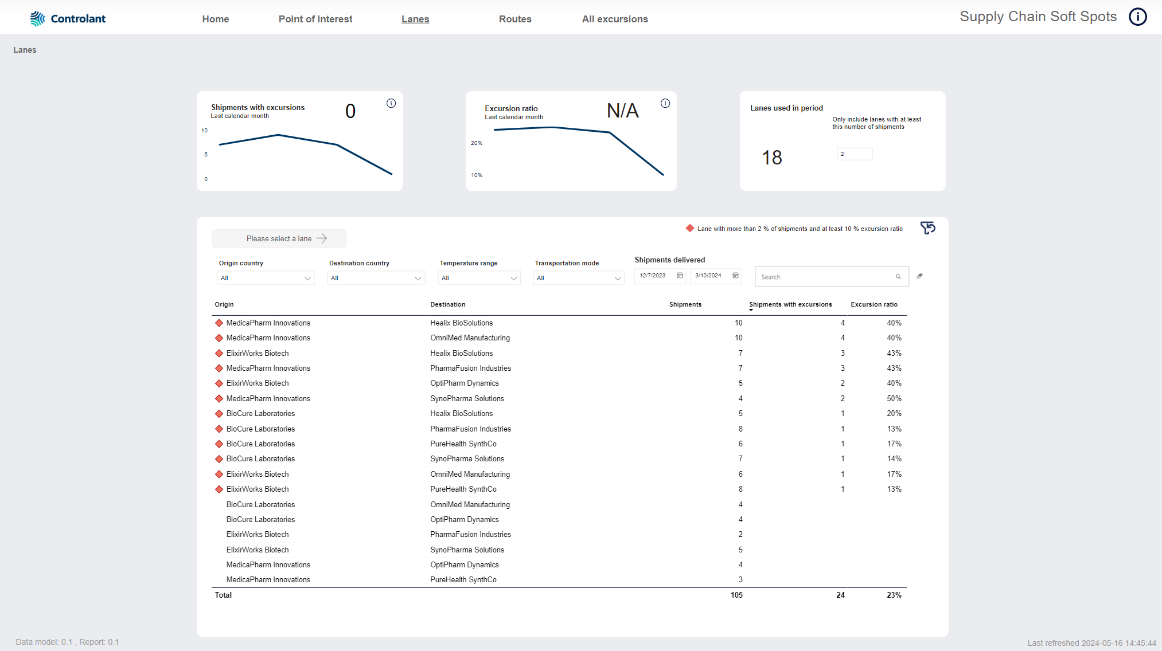This screenshot has width=1162, height=651.
Task: Open the Temperature range dropdown
Action: point(479,278)
